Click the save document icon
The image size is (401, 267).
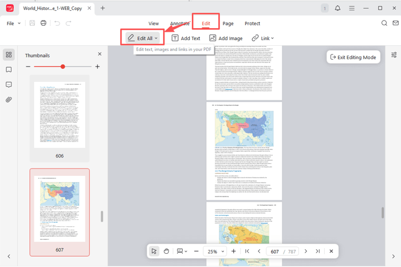[32, 23]
